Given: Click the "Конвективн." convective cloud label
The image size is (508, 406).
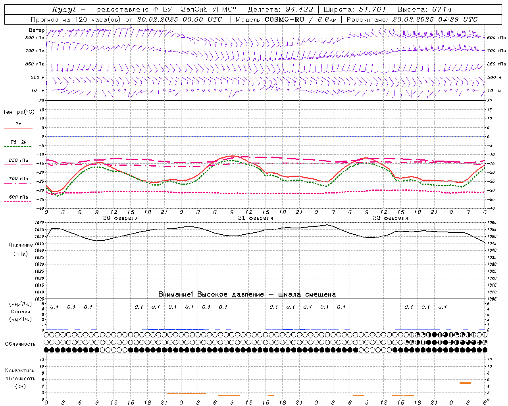Looking at the screenshot, I should 20,371.
